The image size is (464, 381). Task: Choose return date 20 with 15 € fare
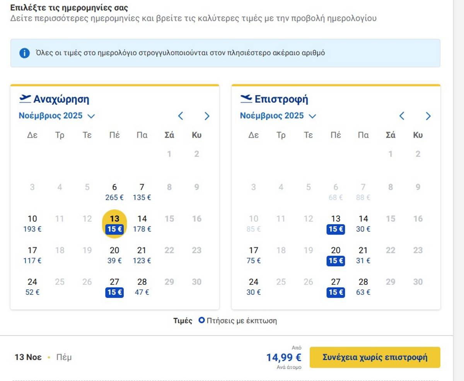336,255
